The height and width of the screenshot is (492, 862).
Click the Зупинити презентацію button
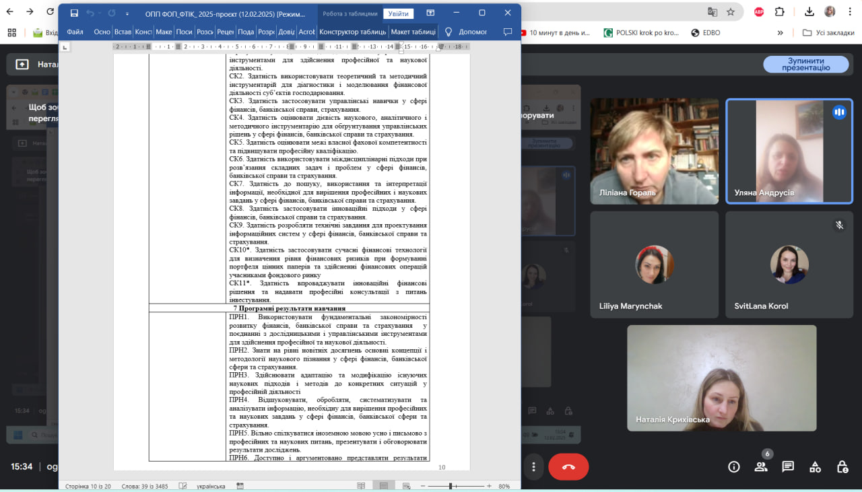[x=805, y=65]
